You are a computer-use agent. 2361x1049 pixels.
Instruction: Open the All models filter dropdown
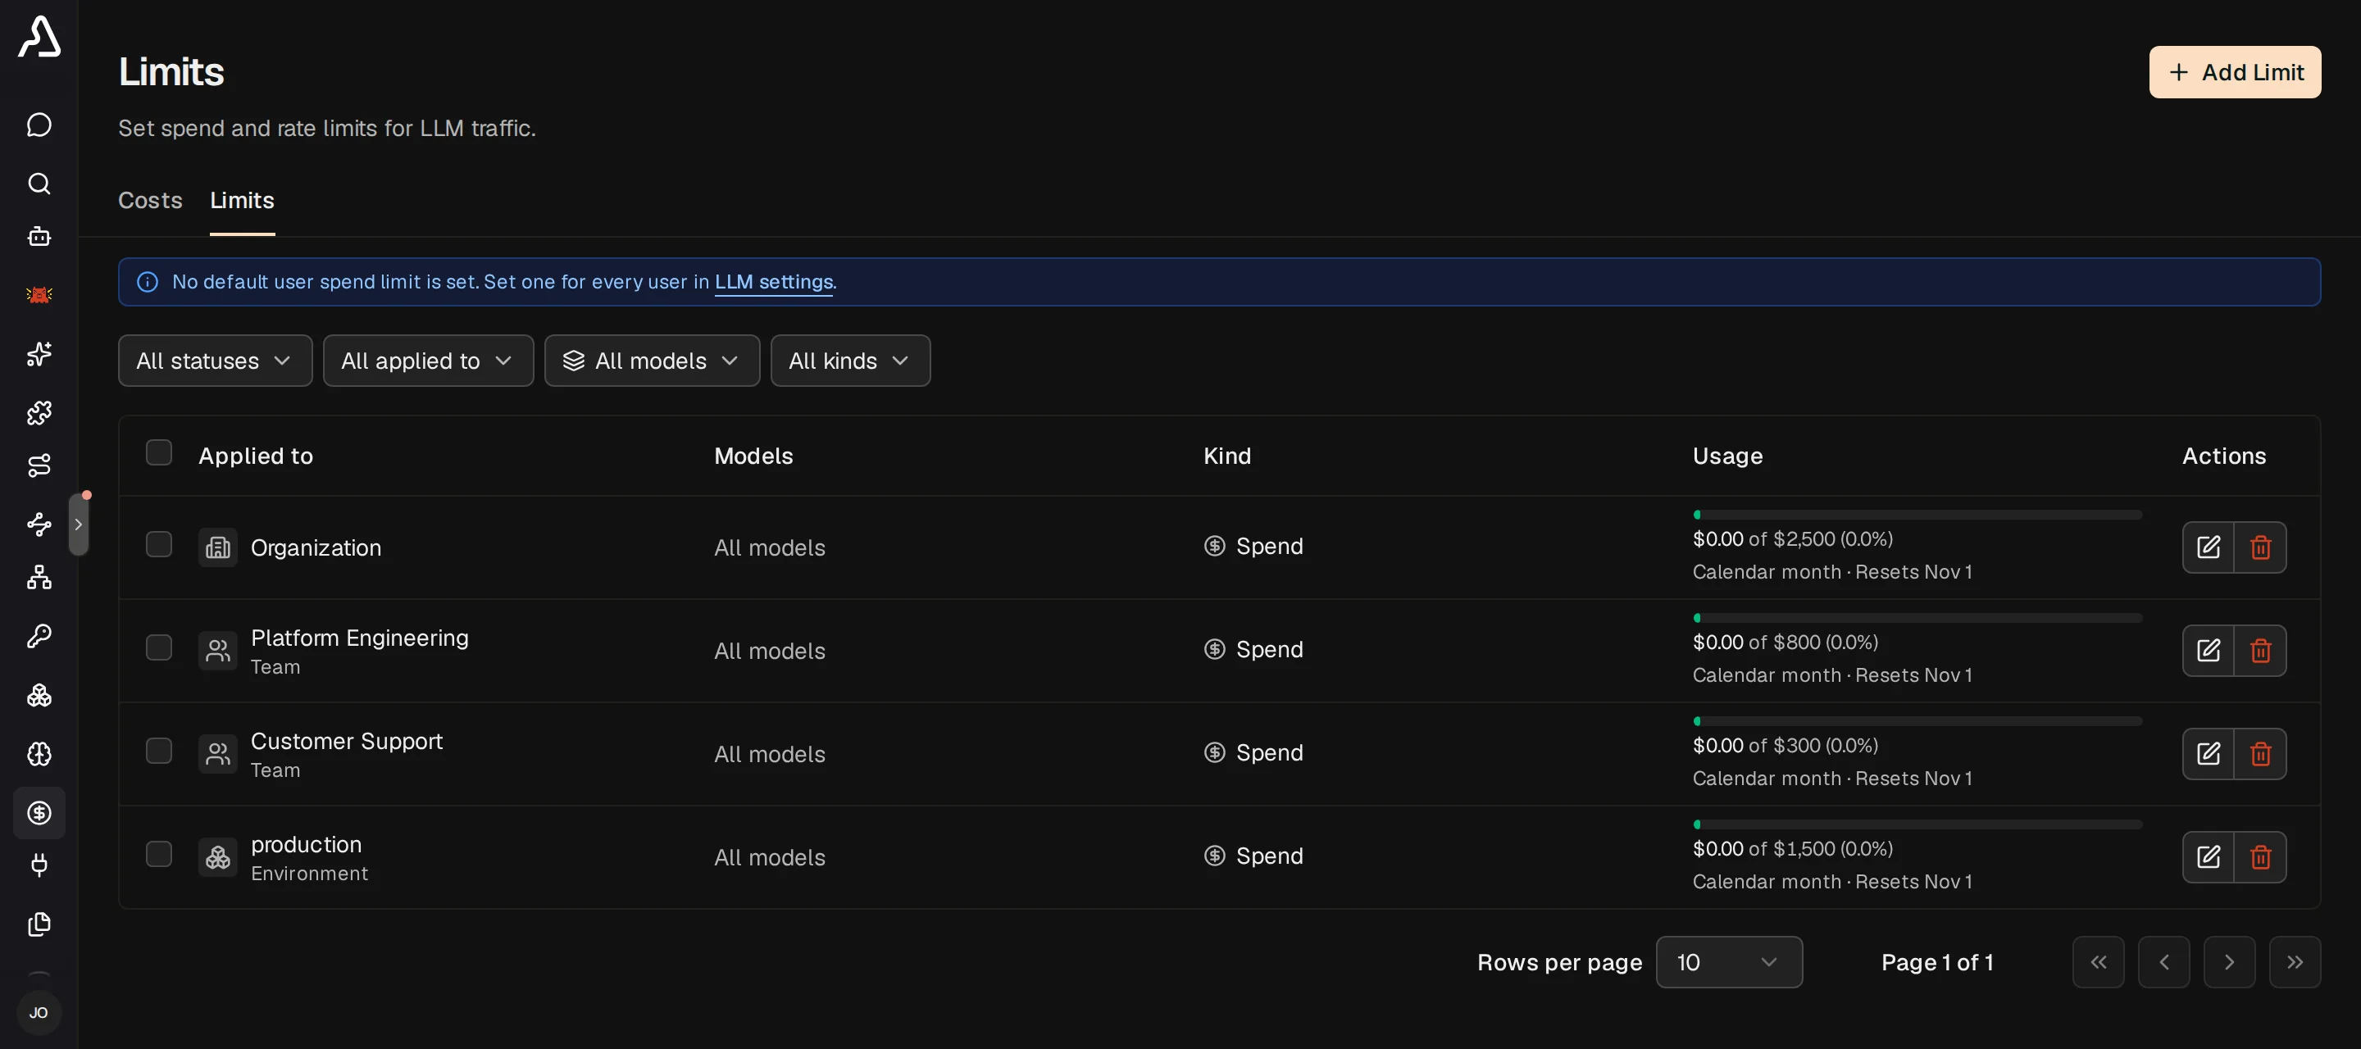[x=652, y=361]
